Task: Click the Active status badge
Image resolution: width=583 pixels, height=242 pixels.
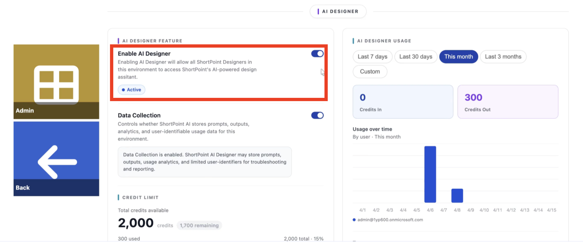Action: click(x=132, y=90)
